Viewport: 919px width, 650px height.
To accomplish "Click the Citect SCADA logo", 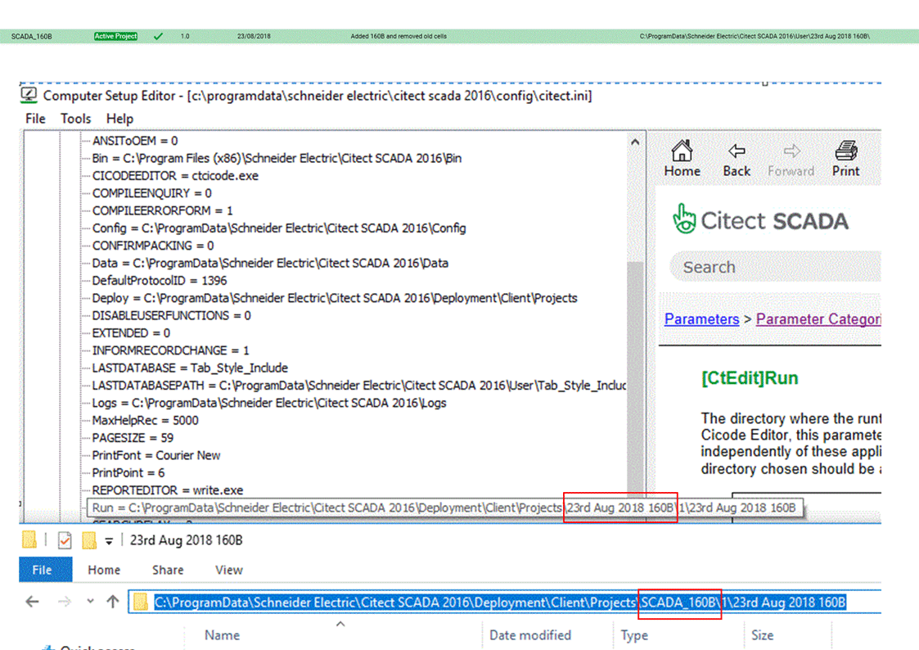I will [x=760, y=220].
